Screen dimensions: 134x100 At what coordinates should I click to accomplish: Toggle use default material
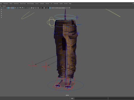point(10,8)
